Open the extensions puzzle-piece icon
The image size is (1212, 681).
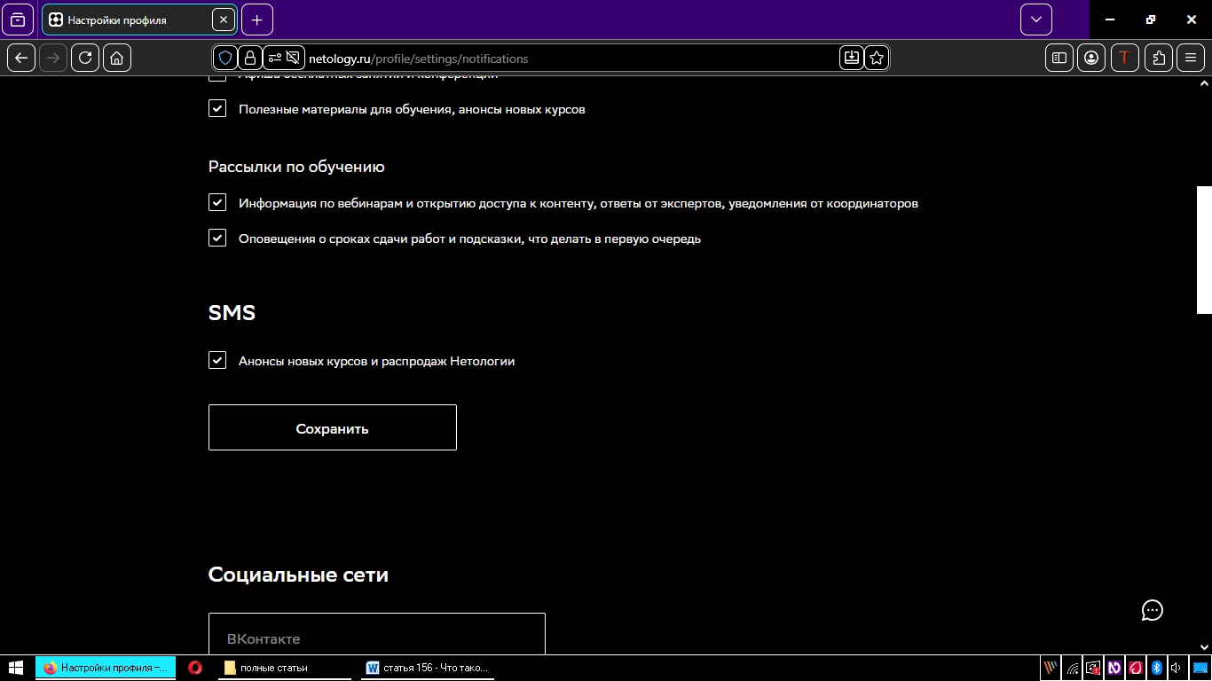[1159, 58]
